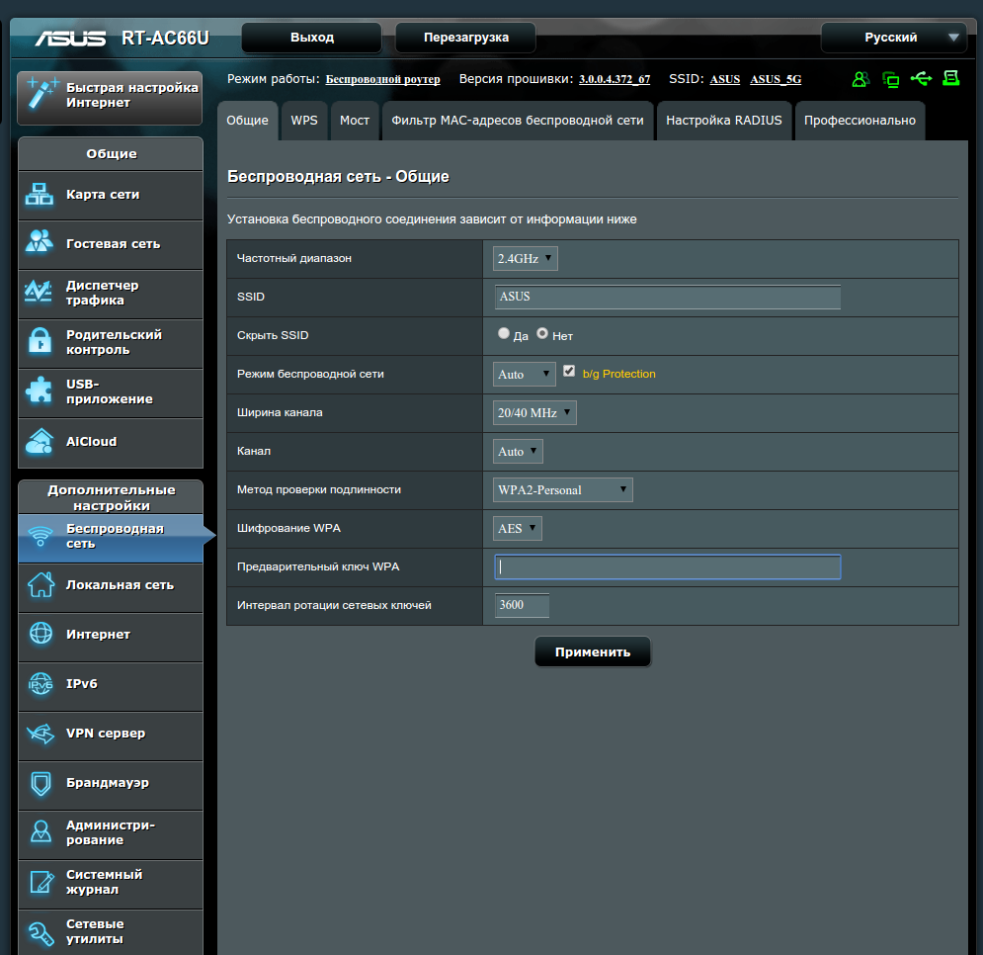Image resolution: width=983 pixels, height=955 pixels.
Task: Open Карта сети menu entry
Action: (x=111, y=195)
